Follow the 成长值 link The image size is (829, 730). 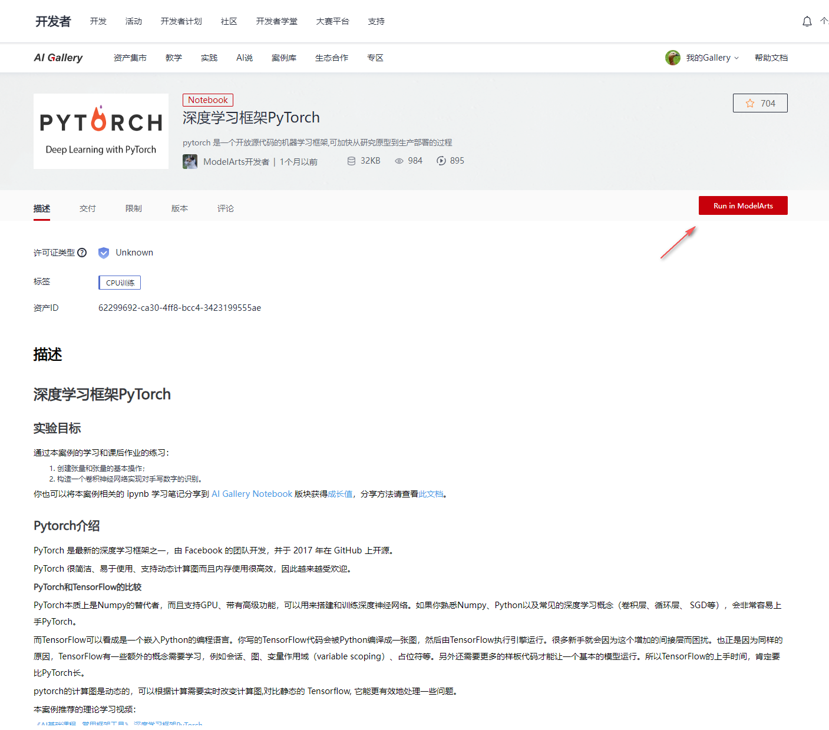coord(340,494)
